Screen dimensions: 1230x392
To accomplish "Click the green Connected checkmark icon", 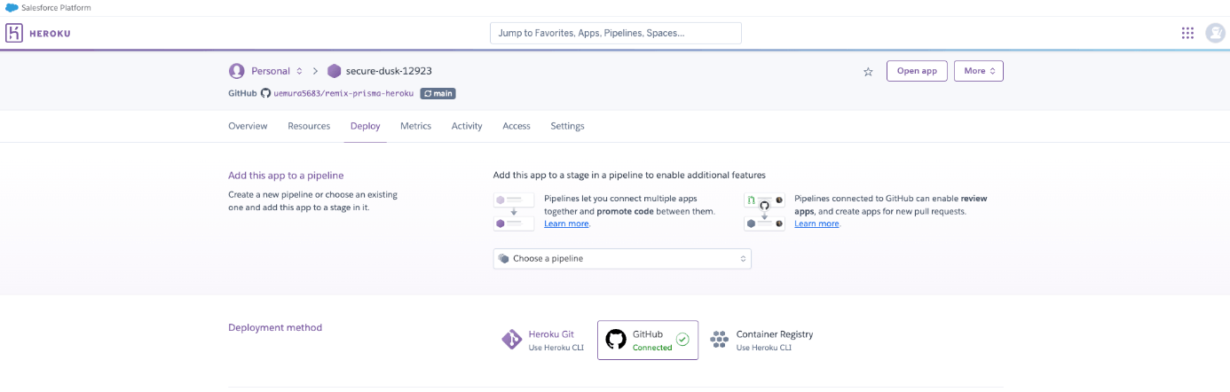I will point(682,339).
